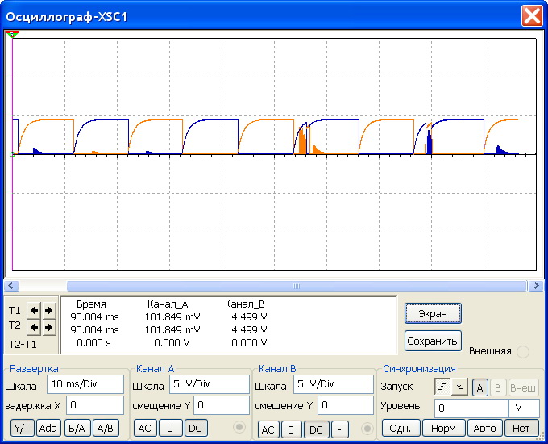
Task: Click the scrollbar left arrow
Action: tap(10, 286)
